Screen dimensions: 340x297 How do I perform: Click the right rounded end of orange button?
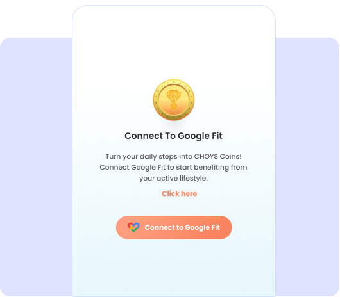click(226, 227)
